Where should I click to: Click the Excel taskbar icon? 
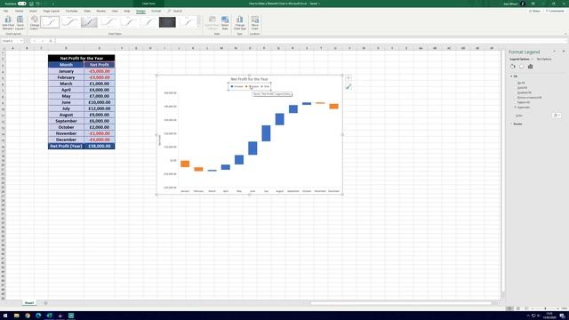[50, 316]
